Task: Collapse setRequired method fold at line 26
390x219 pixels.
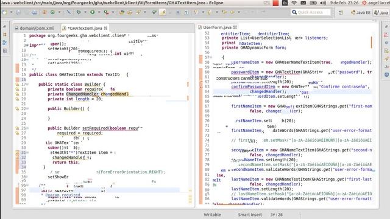Action: [x=27, y=128]
